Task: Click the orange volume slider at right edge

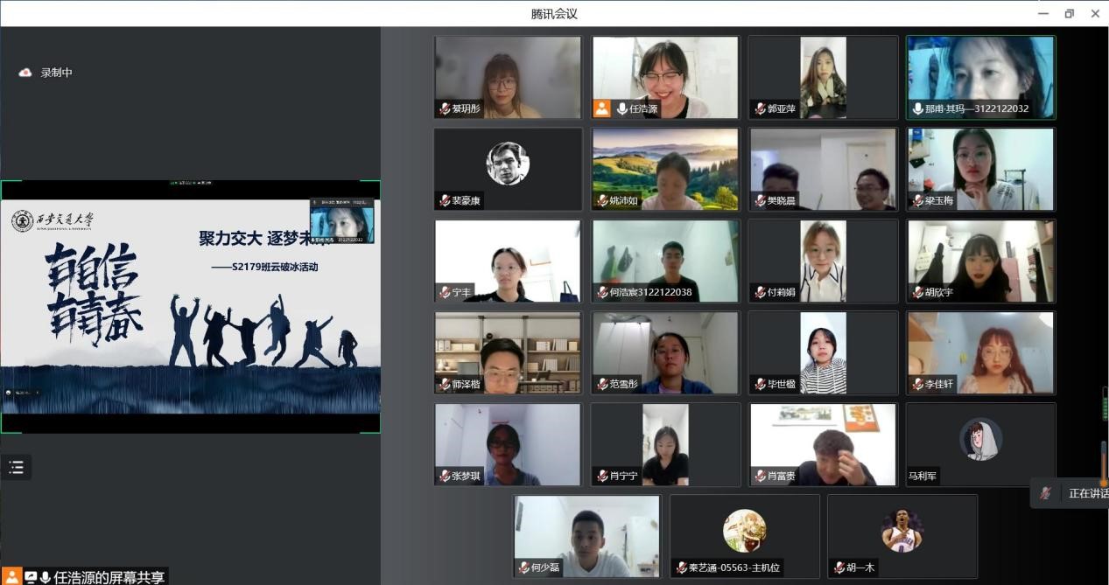Action: pyautogui.click(x=1104, y=463)
